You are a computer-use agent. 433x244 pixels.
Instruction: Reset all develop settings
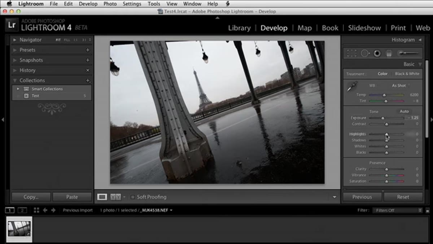tap(403, 197)
